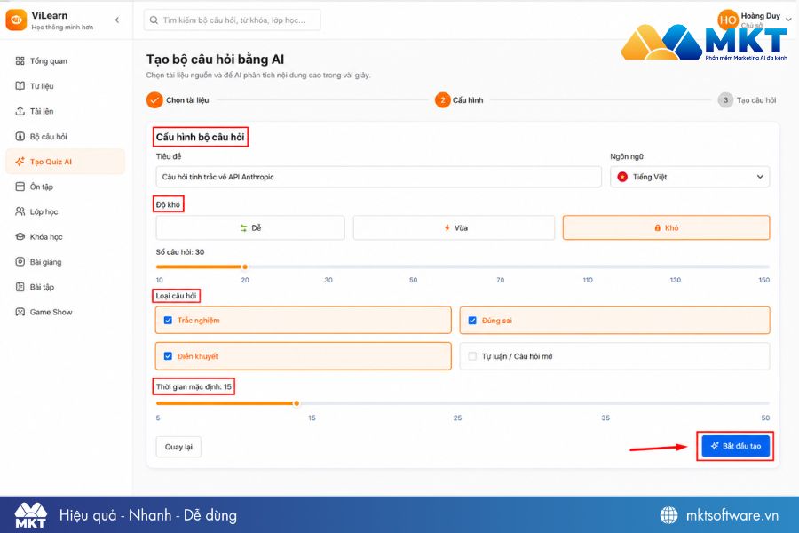Viewport: 799px width, 533px height.
Task: Open Lớp học from the sidebar
Action: pyautogui.click(x=65, y=211)
